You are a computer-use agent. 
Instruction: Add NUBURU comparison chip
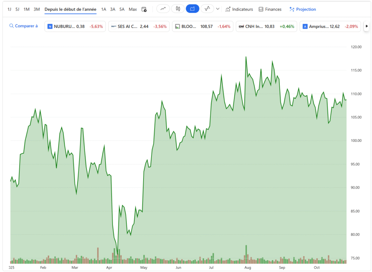[x=75, y=27]
